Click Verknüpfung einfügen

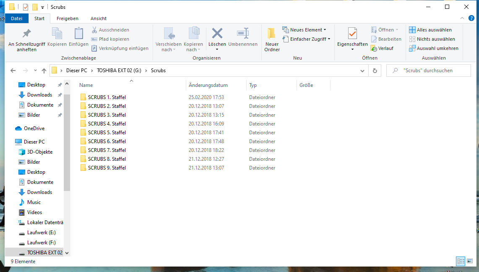click(x=120, y=48)
